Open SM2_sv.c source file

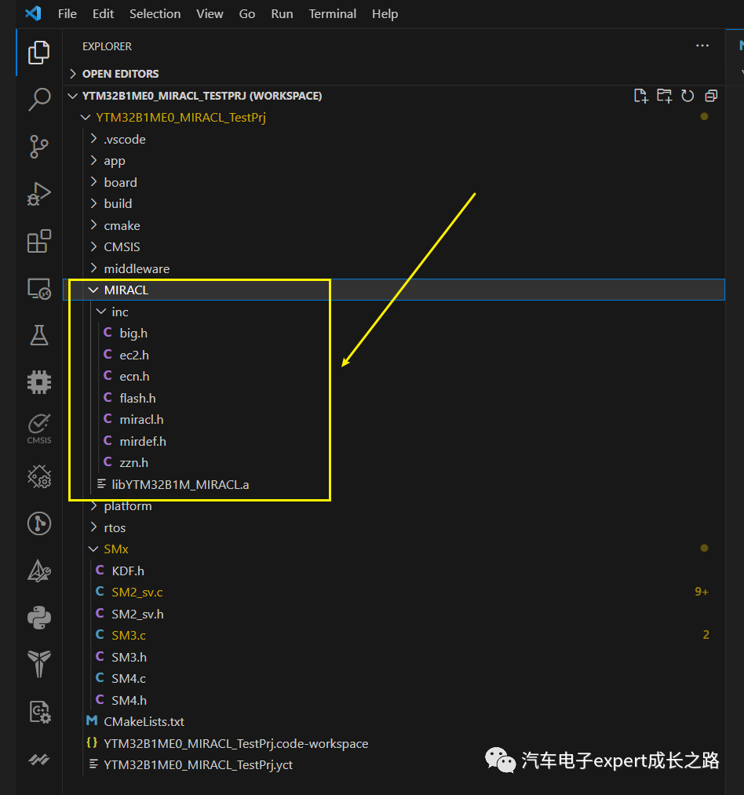[x=393, y=593]
